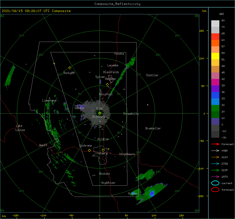The height and width of the screenshot is (219, 235).
Task: Click the Blackfalds city label
Action: tap(111, 72)
